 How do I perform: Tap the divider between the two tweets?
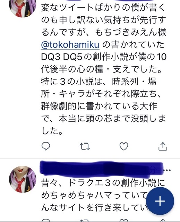90,159
